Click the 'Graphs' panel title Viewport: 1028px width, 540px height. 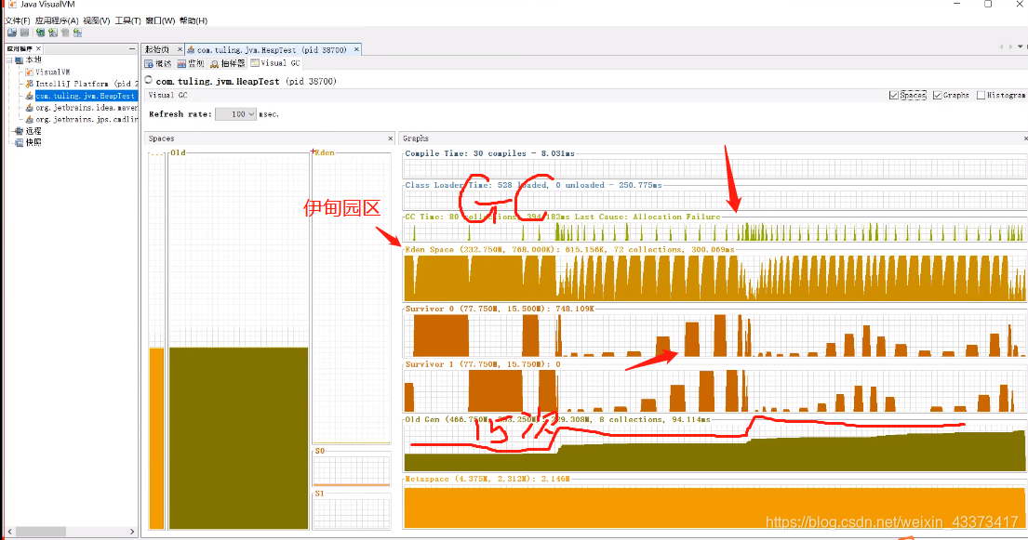tap(416, 138)
